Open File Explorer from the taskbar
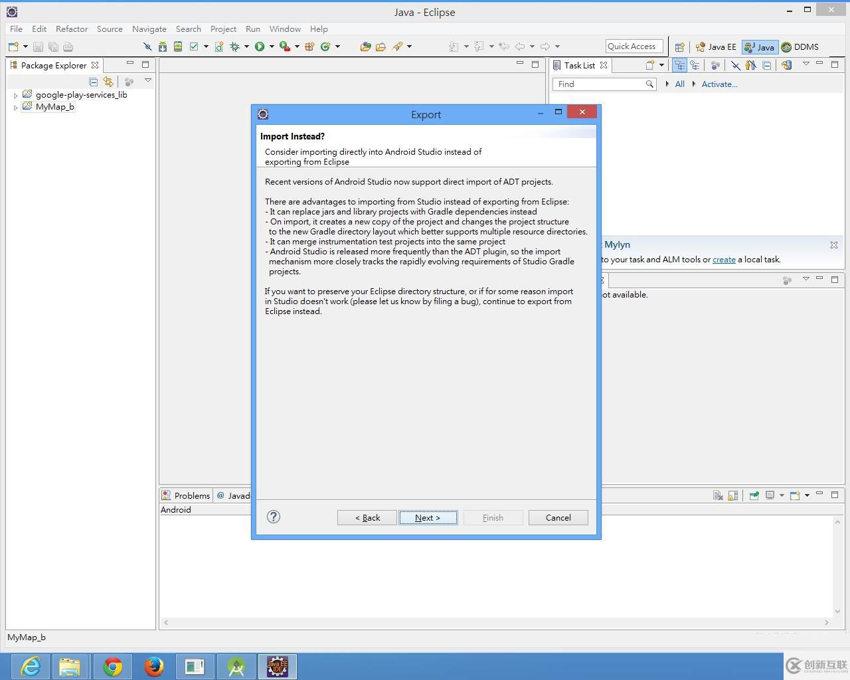Image resolution: width=850 pixels, height=680 pixels. 70,666
